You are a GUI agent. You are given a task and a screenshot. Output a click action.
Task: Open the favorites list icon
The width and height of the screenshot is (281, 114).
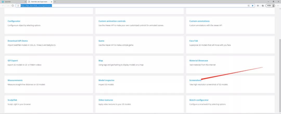click(258, 5)
